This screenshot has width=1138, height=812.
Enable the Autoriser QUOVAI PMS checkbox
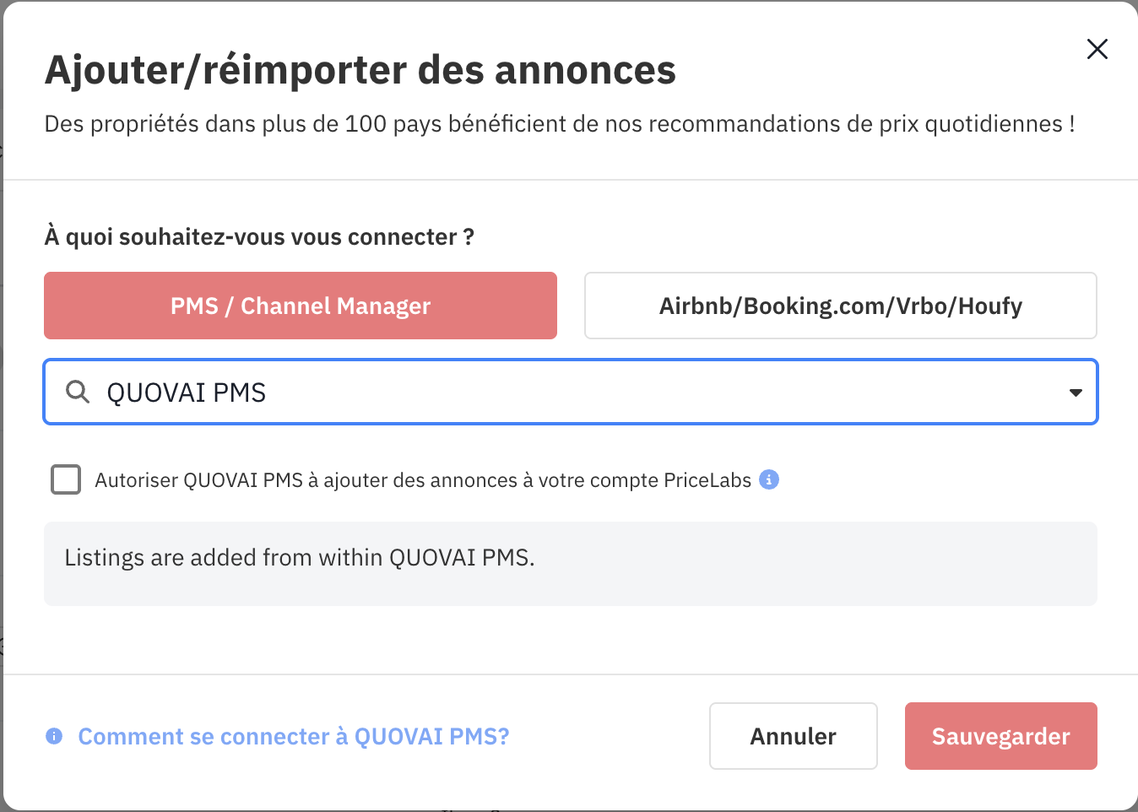[66, 479]
